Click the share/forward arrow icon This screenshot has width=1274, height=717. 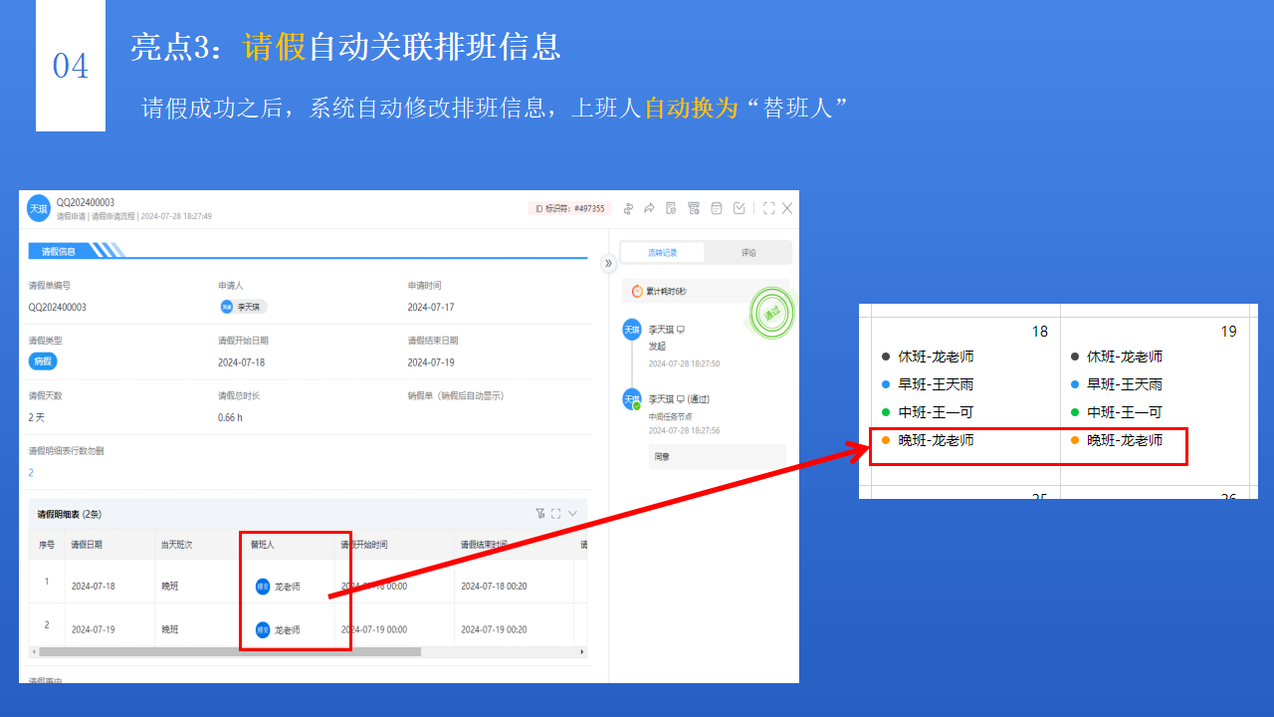(650, 208)
